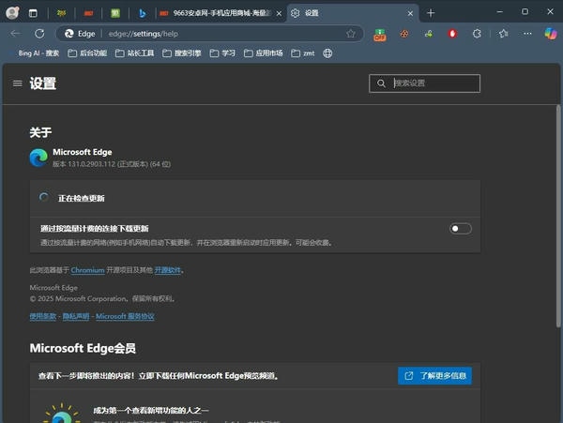Image resolution: width=563 pixels, height=423 pixels.
Task: Open the 使用条款 link
Action: click(x=43, y=316)
